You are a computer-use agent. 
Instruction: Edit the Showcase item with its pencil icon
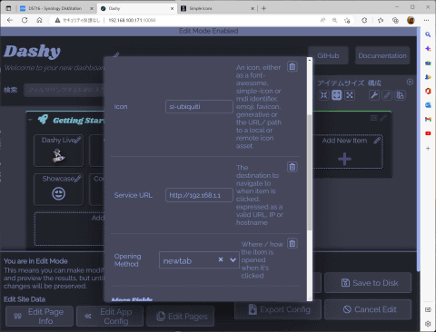pos(78,179)
